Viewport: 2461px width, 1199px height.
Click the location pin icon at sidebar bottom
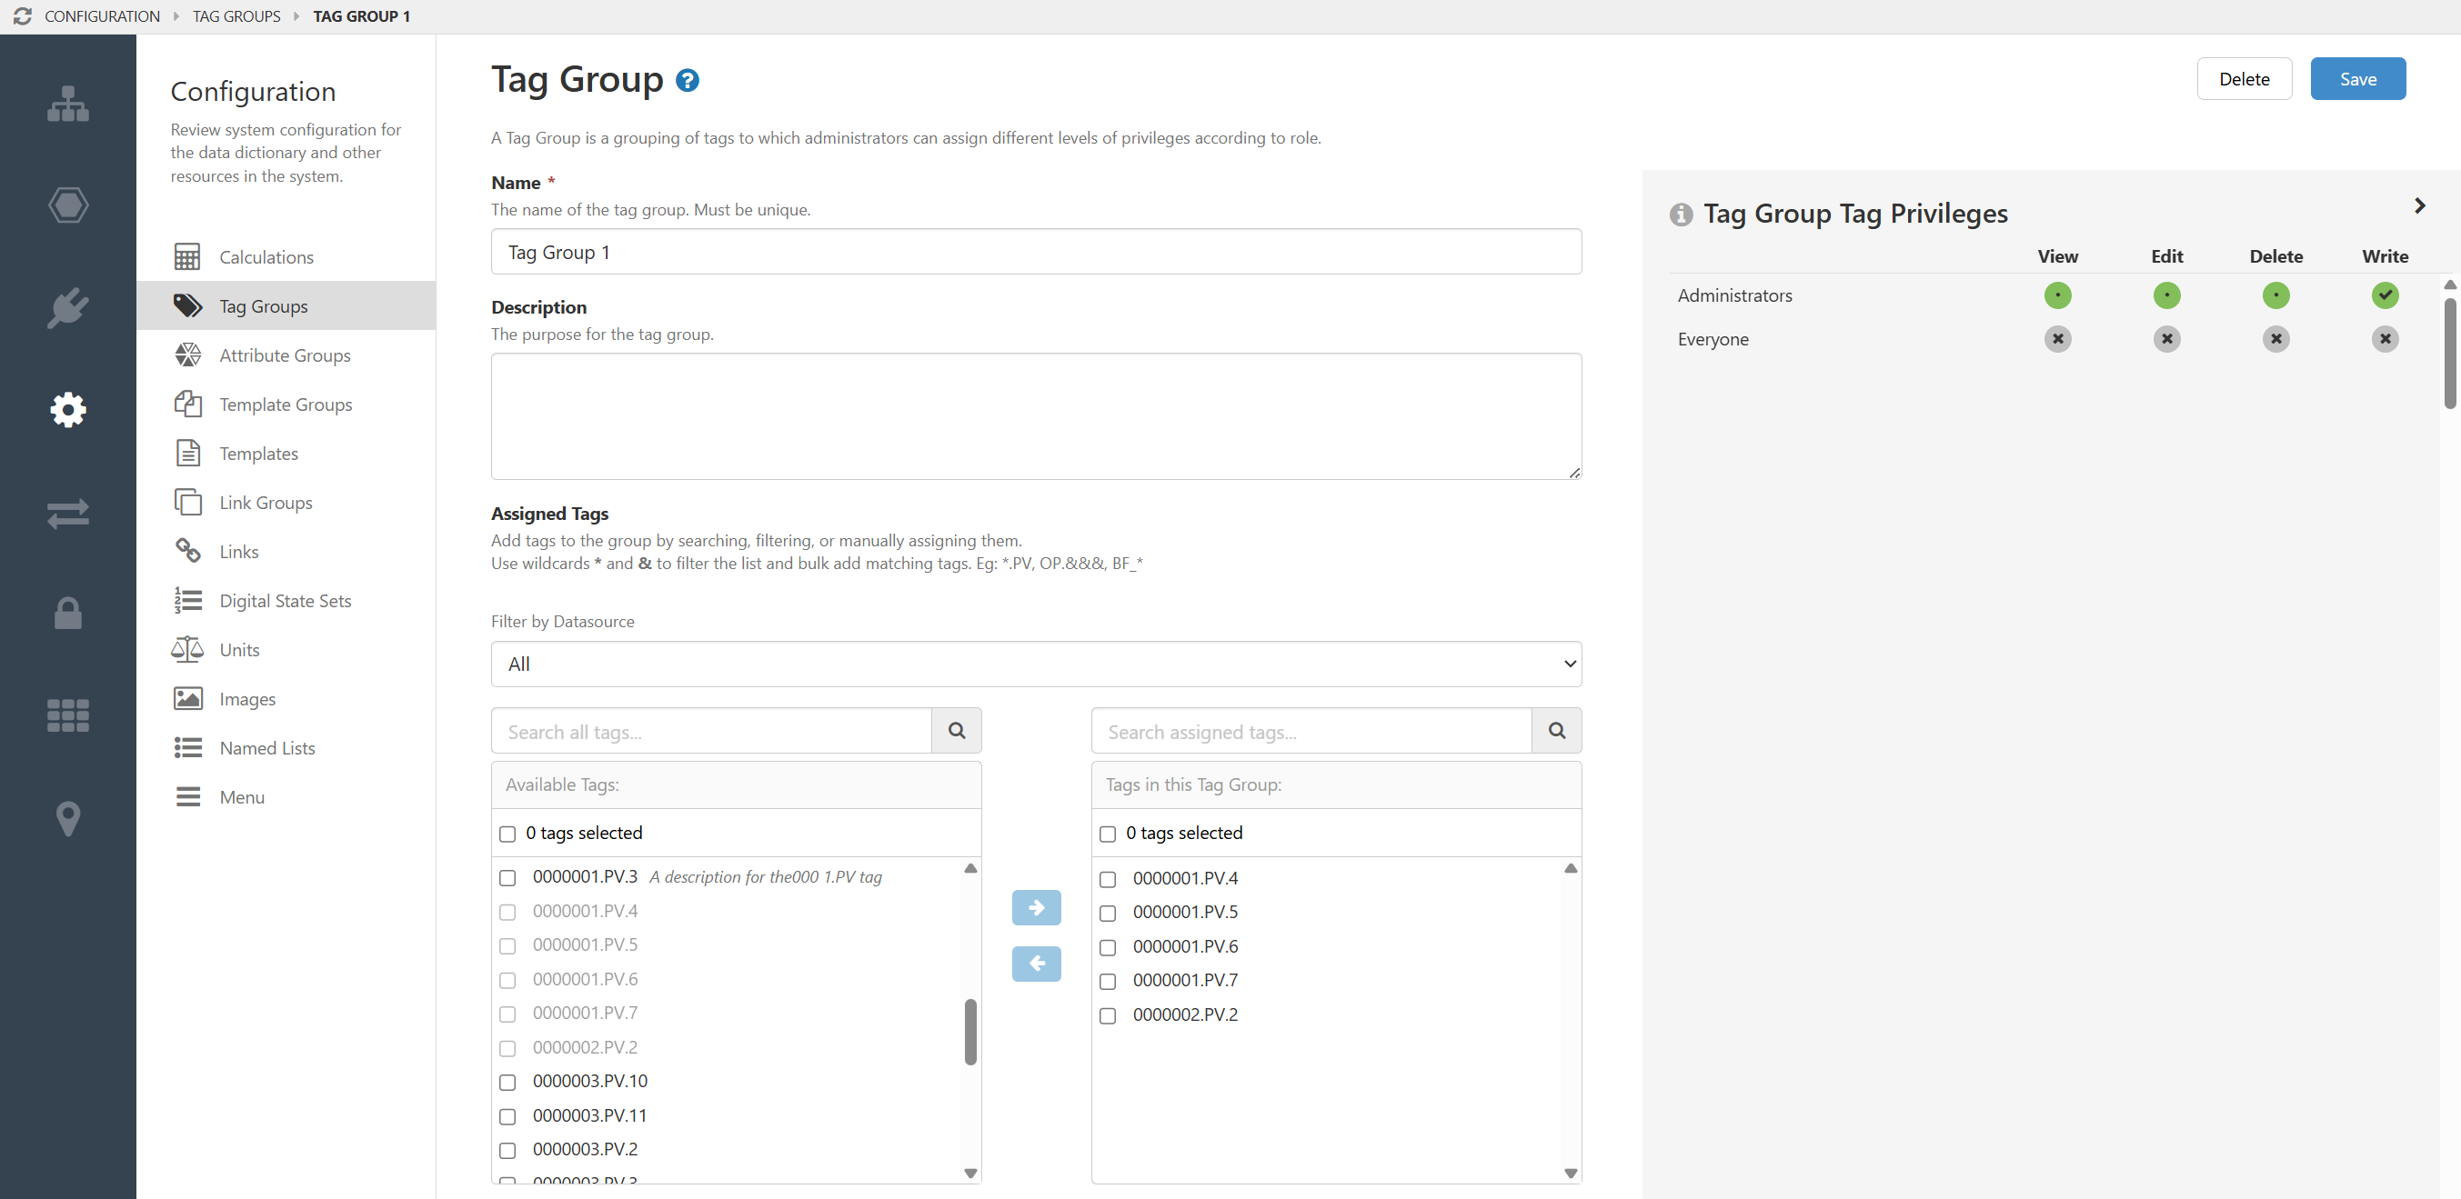coord(68,819)
